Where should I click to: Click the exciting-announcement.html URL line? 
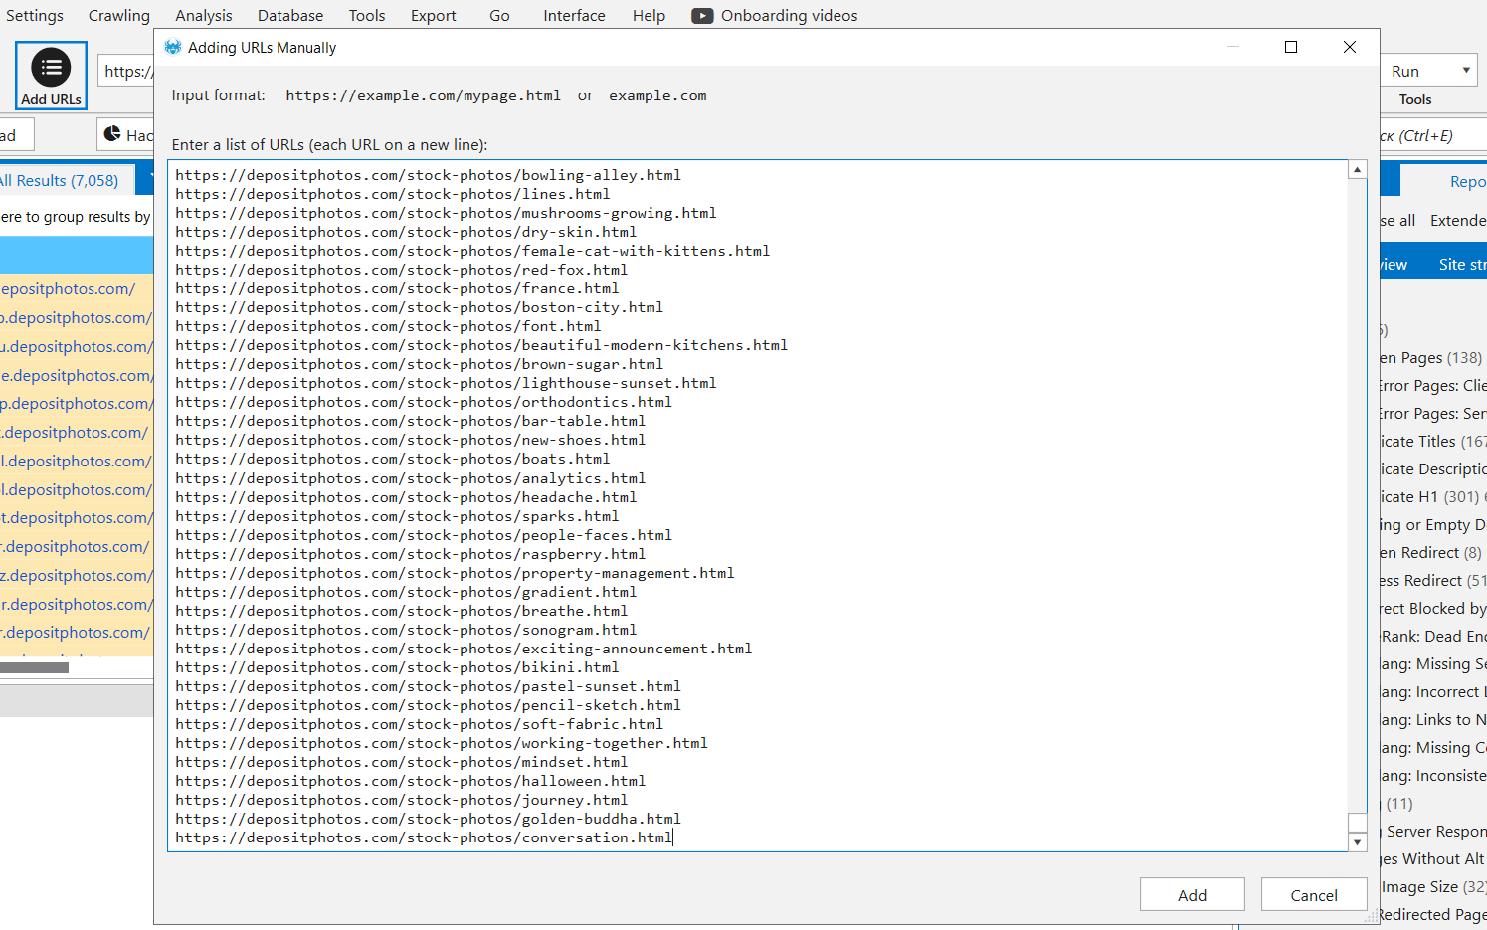pos(464,649)
